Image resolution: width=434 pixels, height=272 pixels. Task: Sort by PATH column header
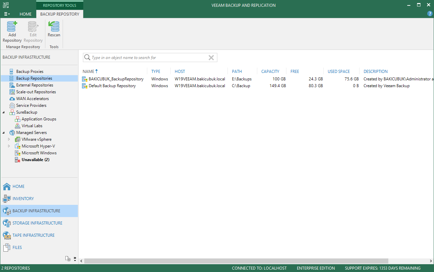pyautogui.click(x=237, y=72)
